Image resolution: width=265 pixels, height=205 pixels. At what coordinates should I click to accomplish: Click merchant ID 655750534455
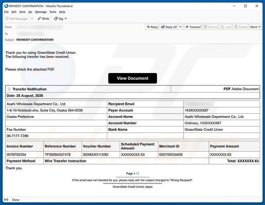[x=171, y=154]
